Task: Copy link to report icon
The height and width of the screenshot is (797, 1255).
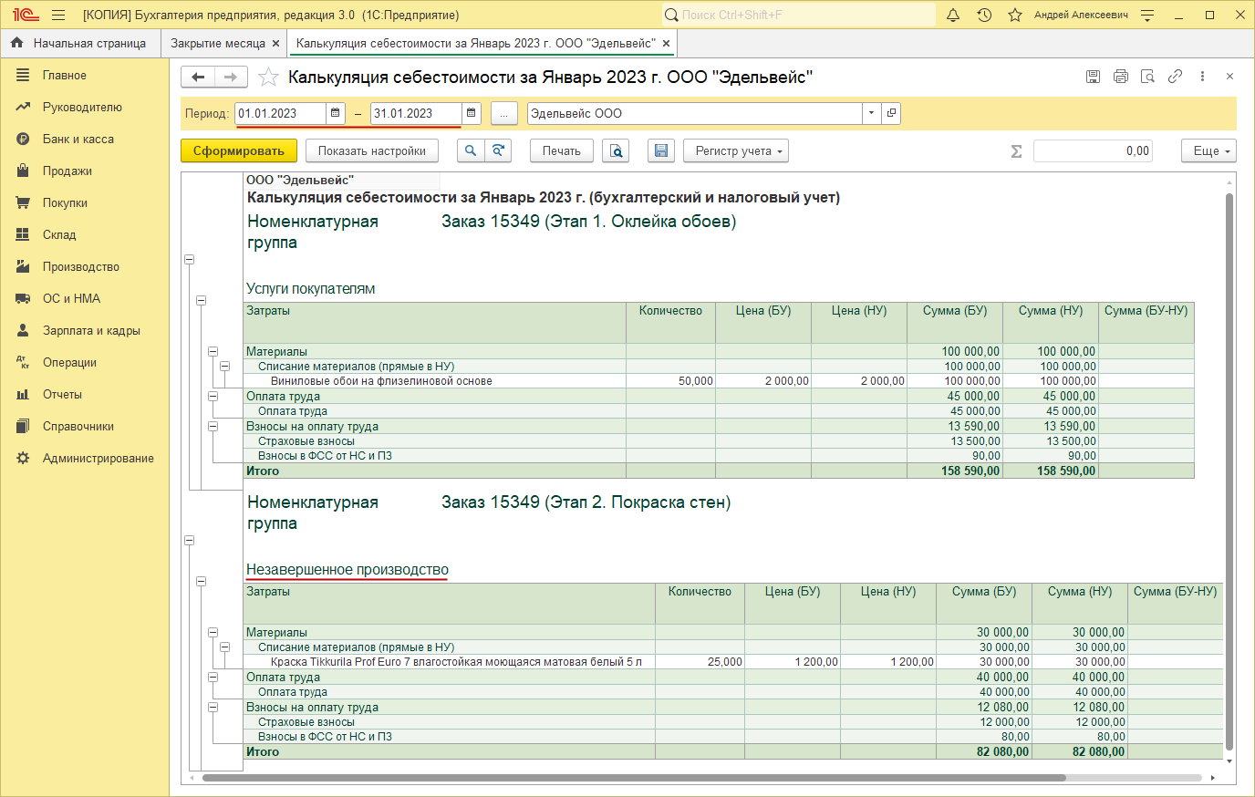Action: pos(1176,77)
